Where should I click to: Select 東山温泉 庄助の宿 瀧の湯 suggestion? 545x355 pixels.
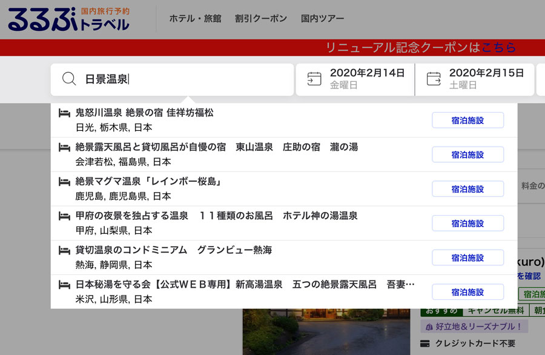tap(284, 154)
